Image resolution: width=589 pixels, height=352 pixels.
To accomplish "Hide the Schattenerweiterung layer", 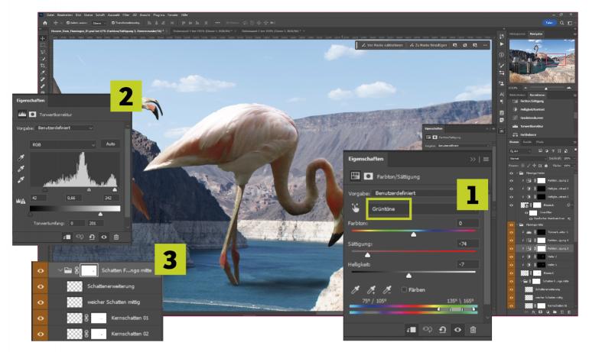I will click(x=41, y=286).
